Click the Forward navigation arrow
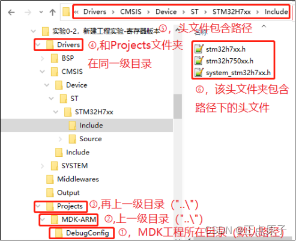Viewport: 296px width, 241px height. coord(28,13)
